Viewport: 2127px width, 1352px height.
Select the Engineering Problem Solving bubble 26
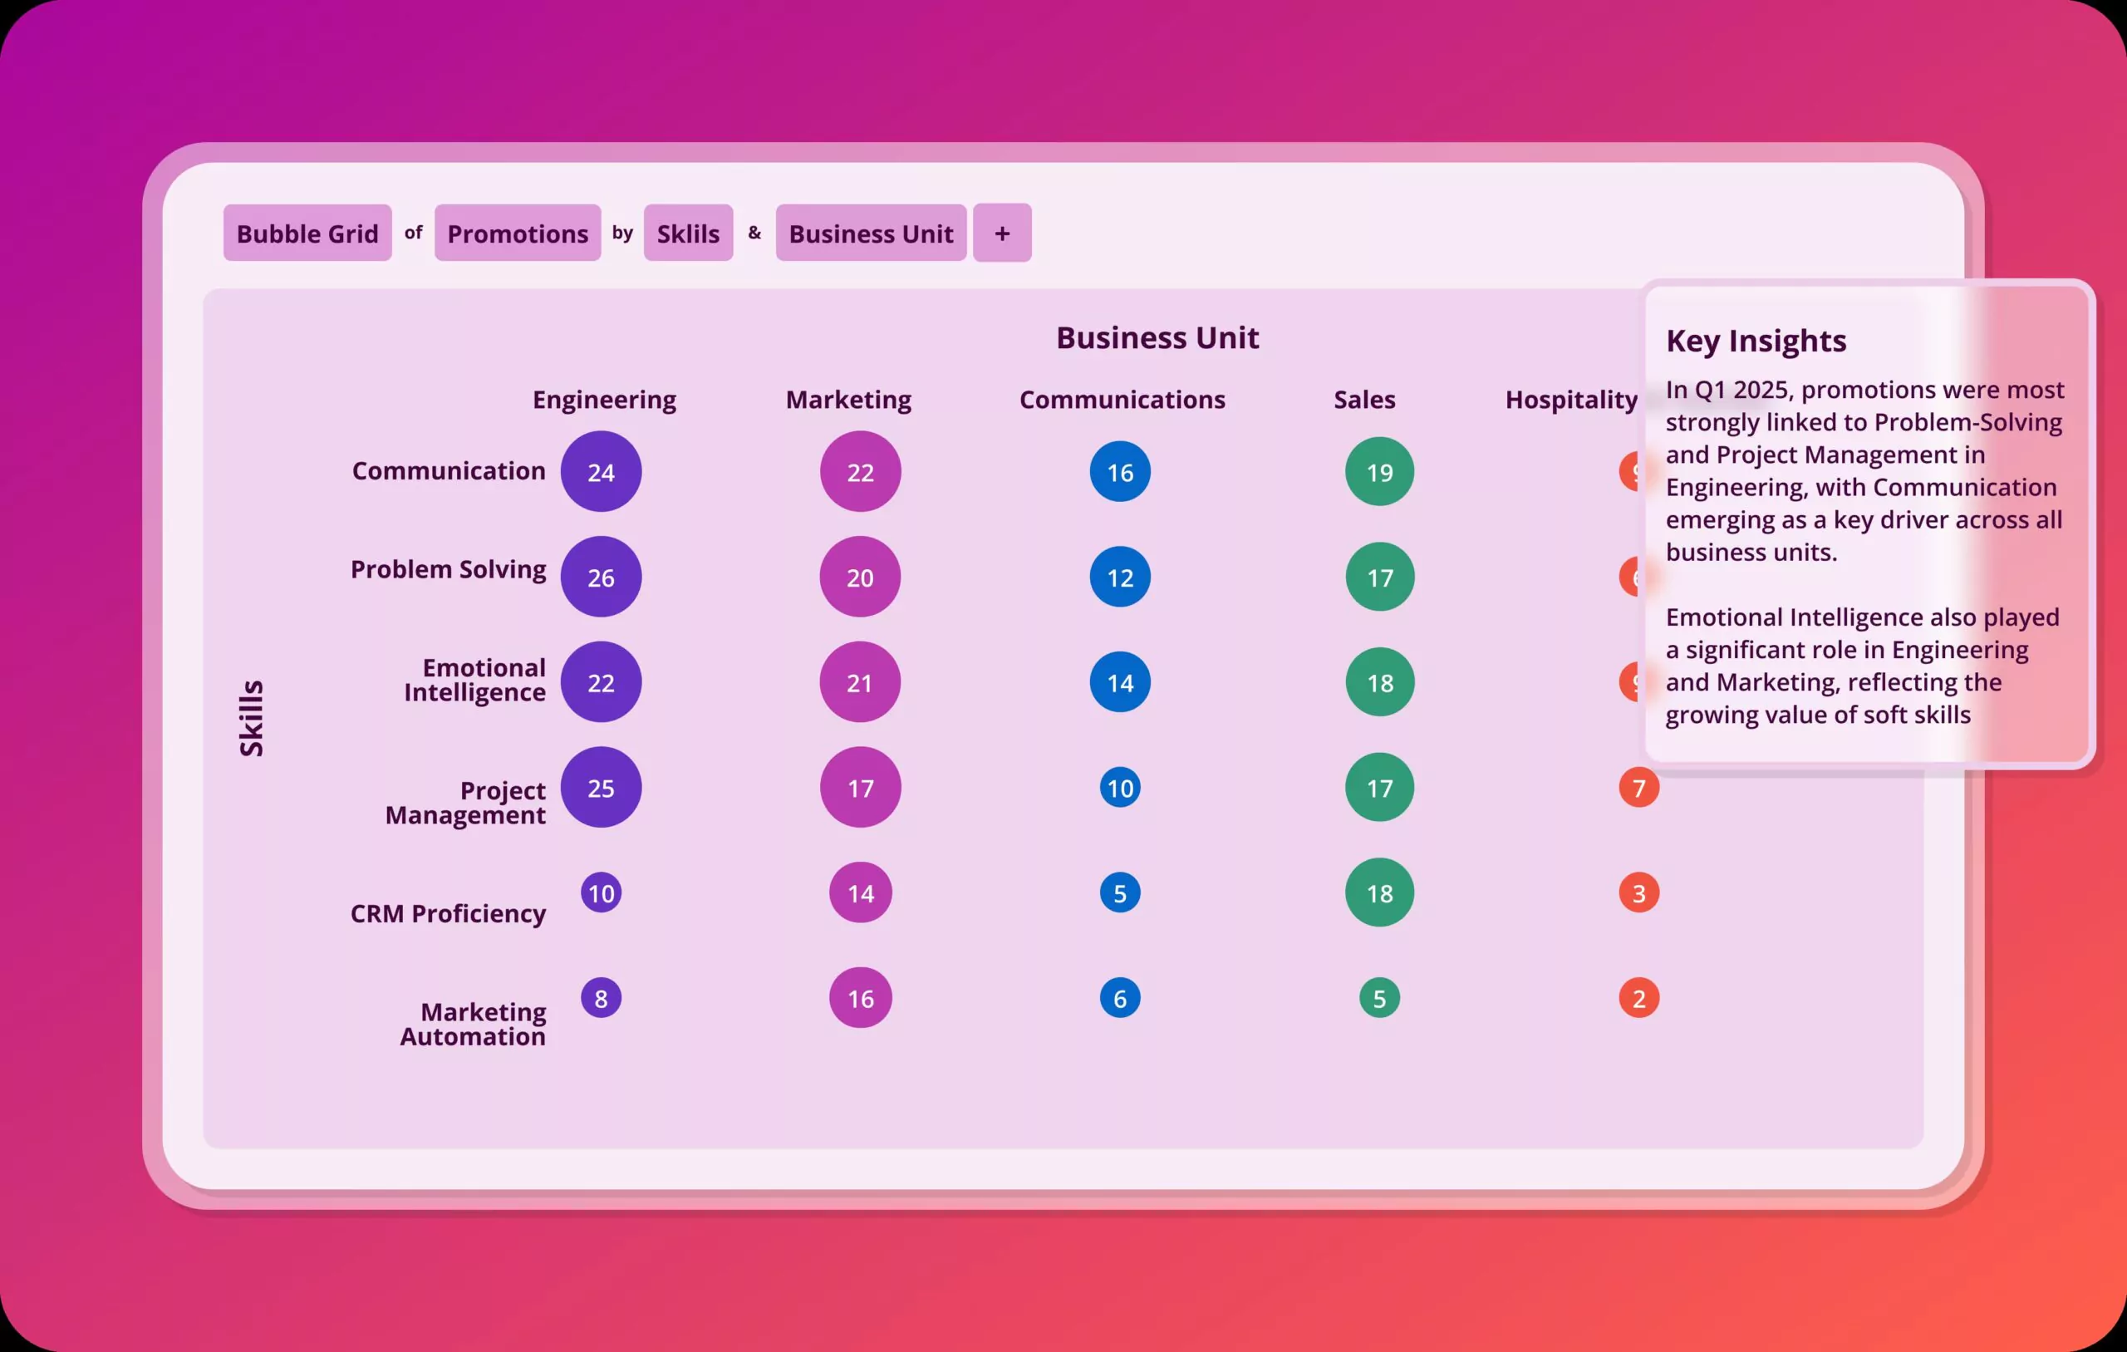coord(601,577)
